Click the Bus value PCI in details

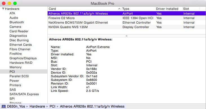pos(89,62)
